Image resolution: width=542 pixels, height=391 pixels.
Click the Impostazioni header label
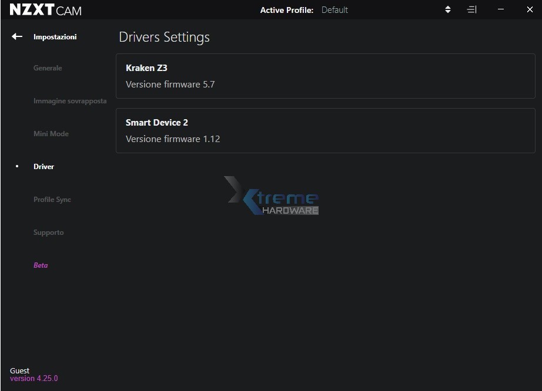(x=55, y=37)
